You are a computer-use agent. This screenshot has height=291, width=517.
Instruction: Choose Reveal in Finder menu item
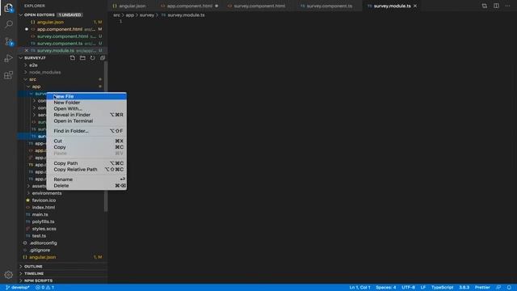click(86, 115)
